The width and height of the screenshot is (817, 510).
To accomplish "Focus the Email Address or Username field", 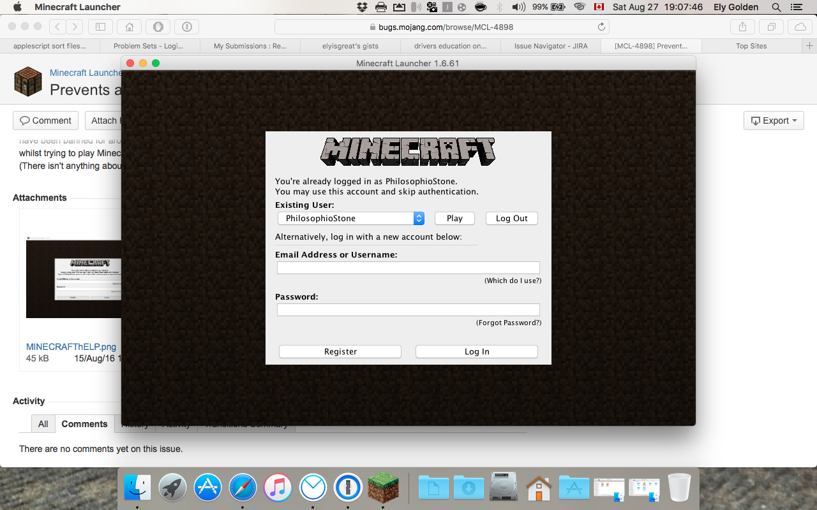I will point(408,268).
